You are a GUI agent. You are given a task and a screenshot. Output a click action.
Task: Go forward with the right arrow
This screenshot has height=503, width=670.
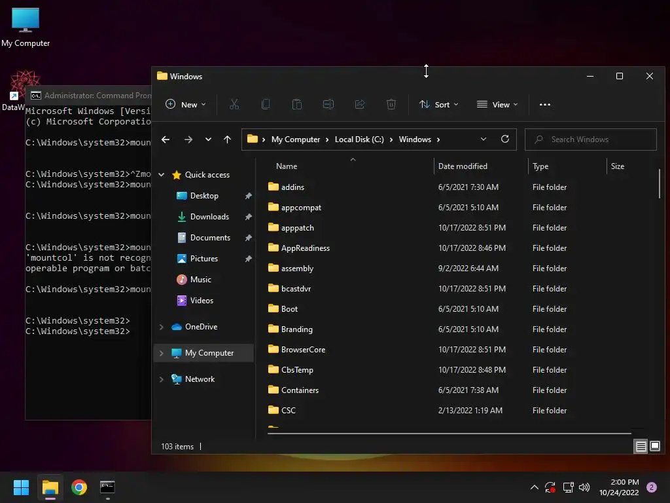point(188,140)
